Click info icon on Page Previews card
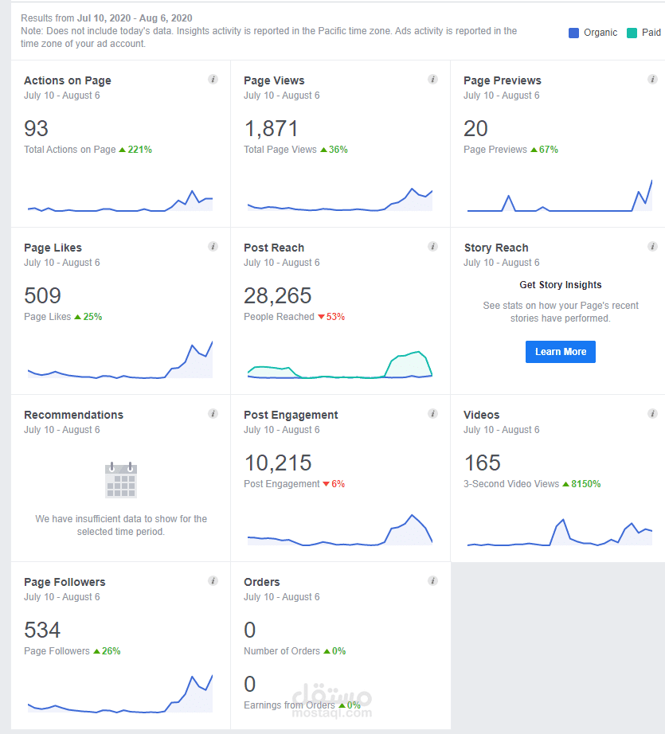 coord(652,79)
